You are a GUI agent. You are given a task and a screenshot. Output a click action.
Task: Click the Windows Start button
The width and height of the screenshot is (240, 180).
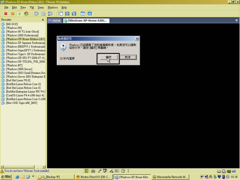click(x=6, y=177)
